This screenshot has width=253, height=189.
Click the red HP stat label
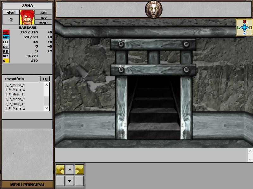click(x=6, y=32)
